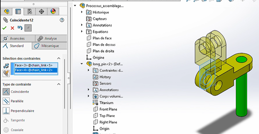Viewport: 259px width, 134px height.
Task: Expand the Historique folder
Action: click(82, 12)
